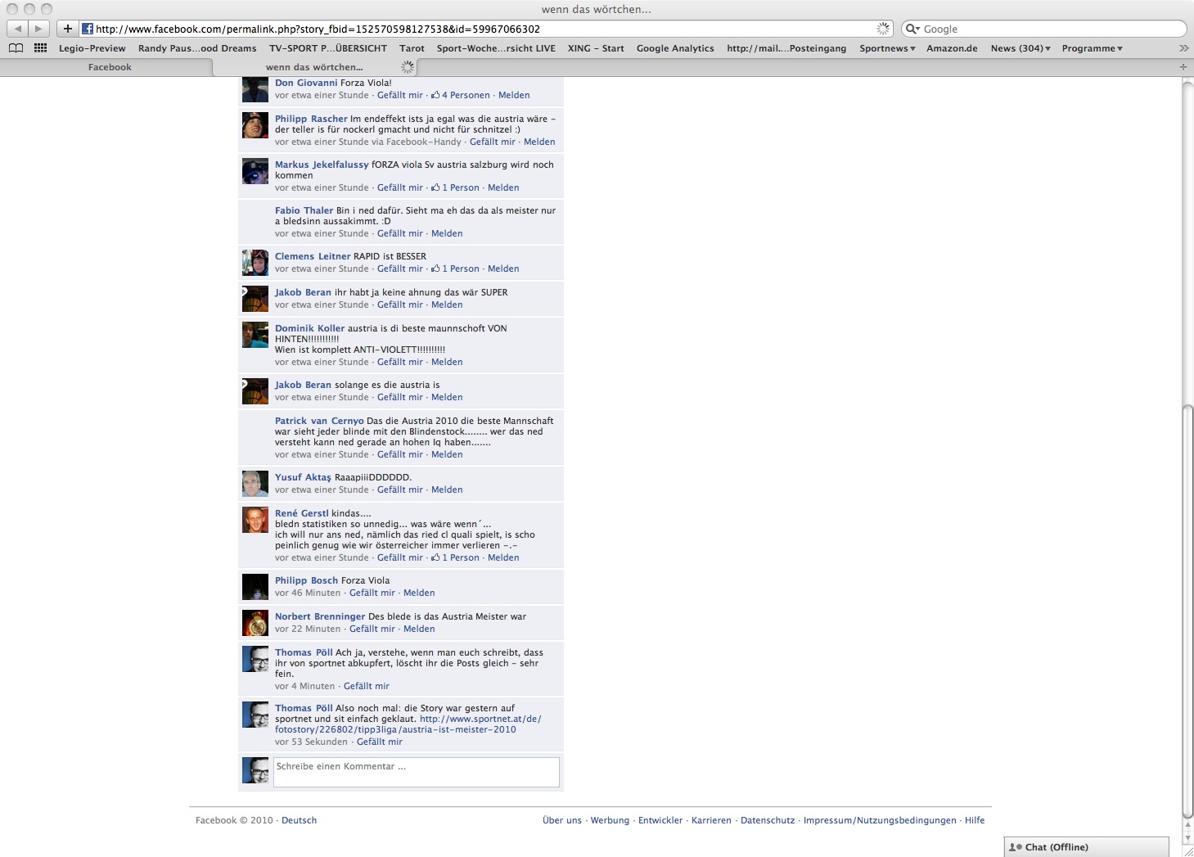This screenshot has height=857, width=1194.
Task: Select the 'wenn das wörtchen...' tab
Action: (314, 67)
